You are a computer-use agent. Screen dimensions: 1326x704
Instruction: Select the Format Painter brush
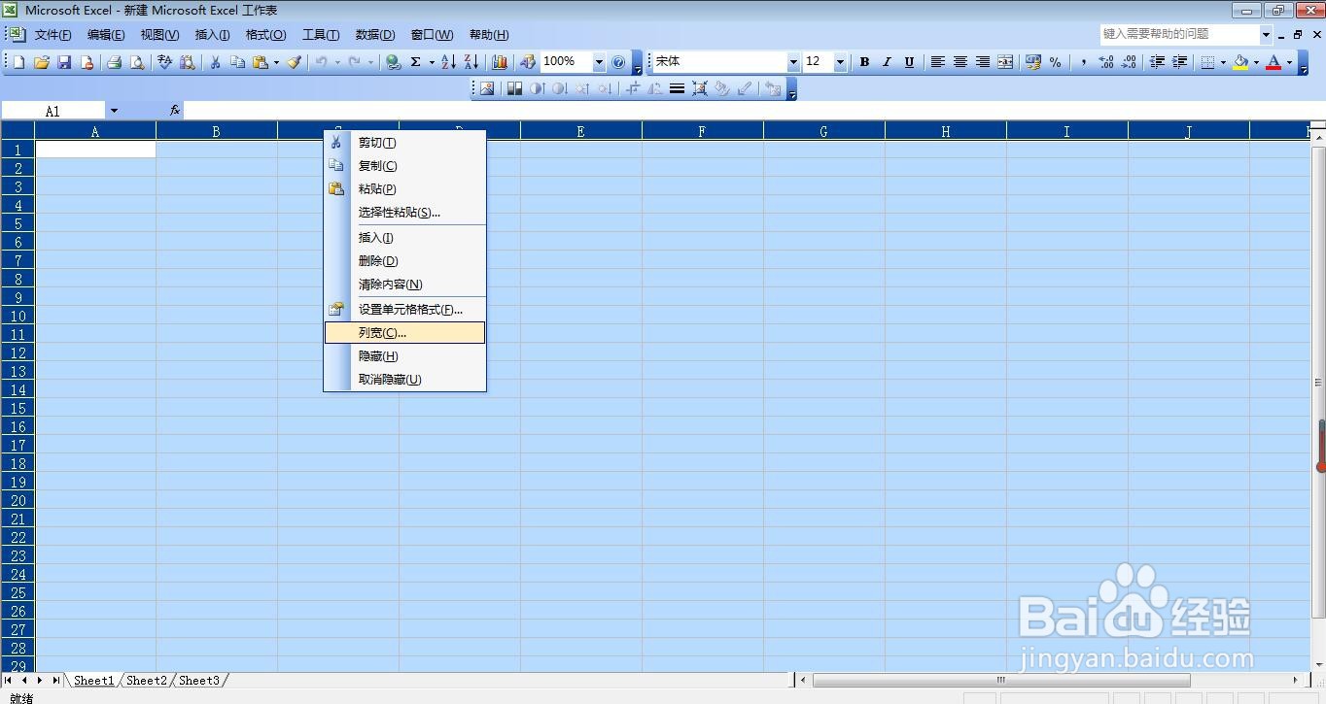click(294, 62)
